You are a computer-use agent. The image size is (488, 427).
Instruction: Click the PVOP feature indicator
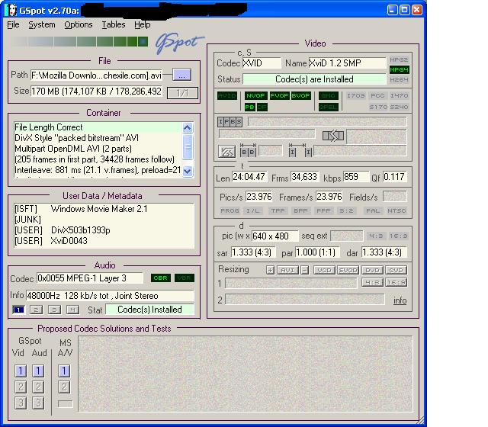pos(279,95)
